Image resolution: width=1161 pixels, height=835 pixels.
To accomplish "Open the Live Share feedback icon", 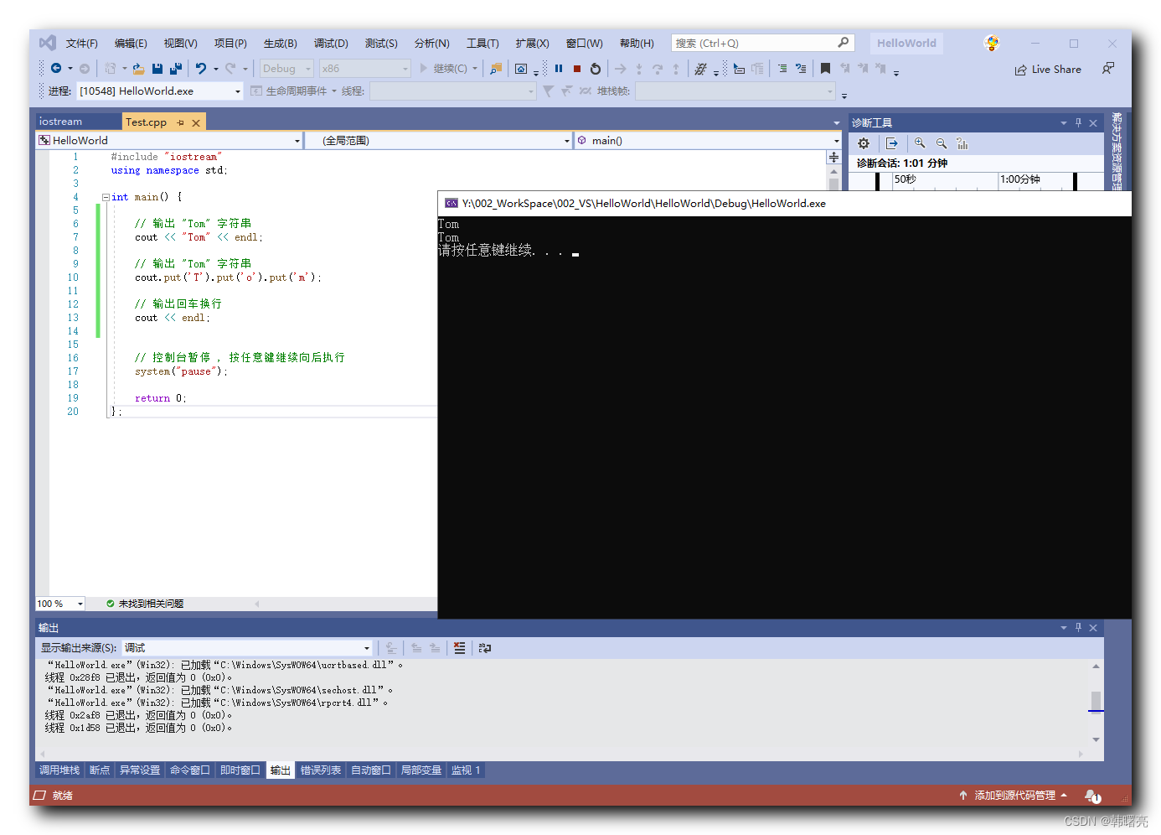I will (x=1108, y=69).
